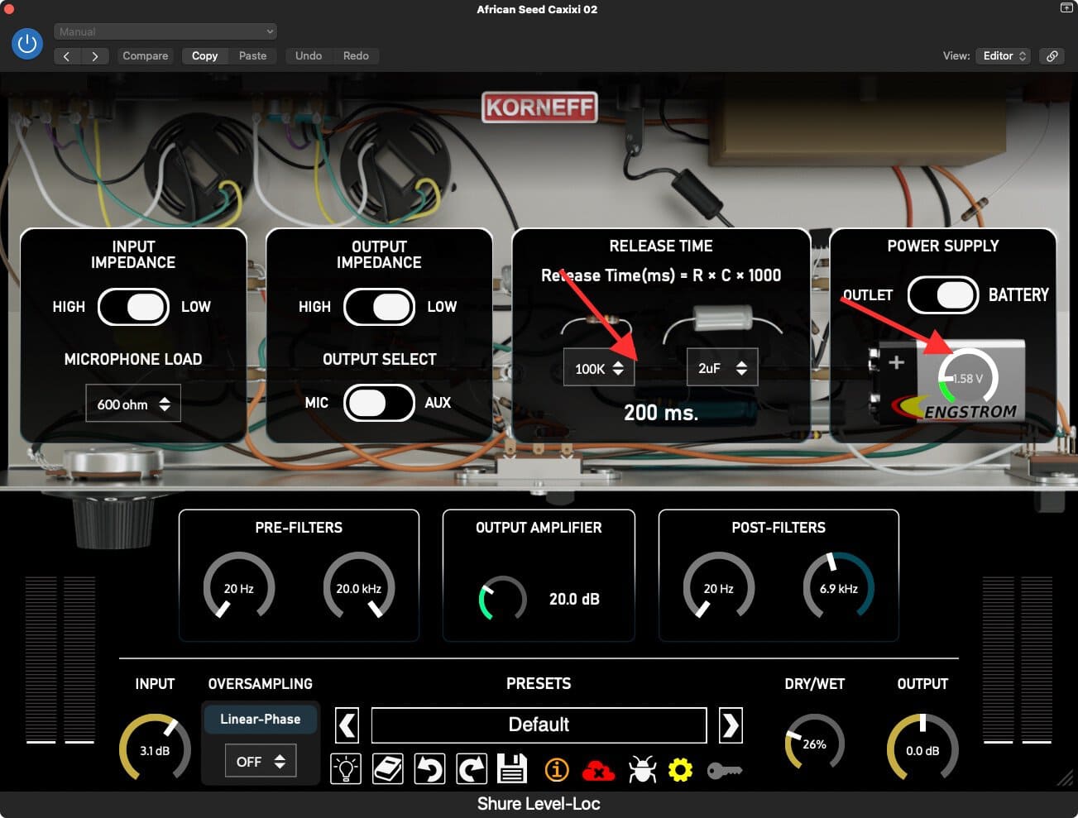The width and height of the screenshot is (1078, 818).
Task: Toggle Output Impedance High/Low switch
Action: 379,307
